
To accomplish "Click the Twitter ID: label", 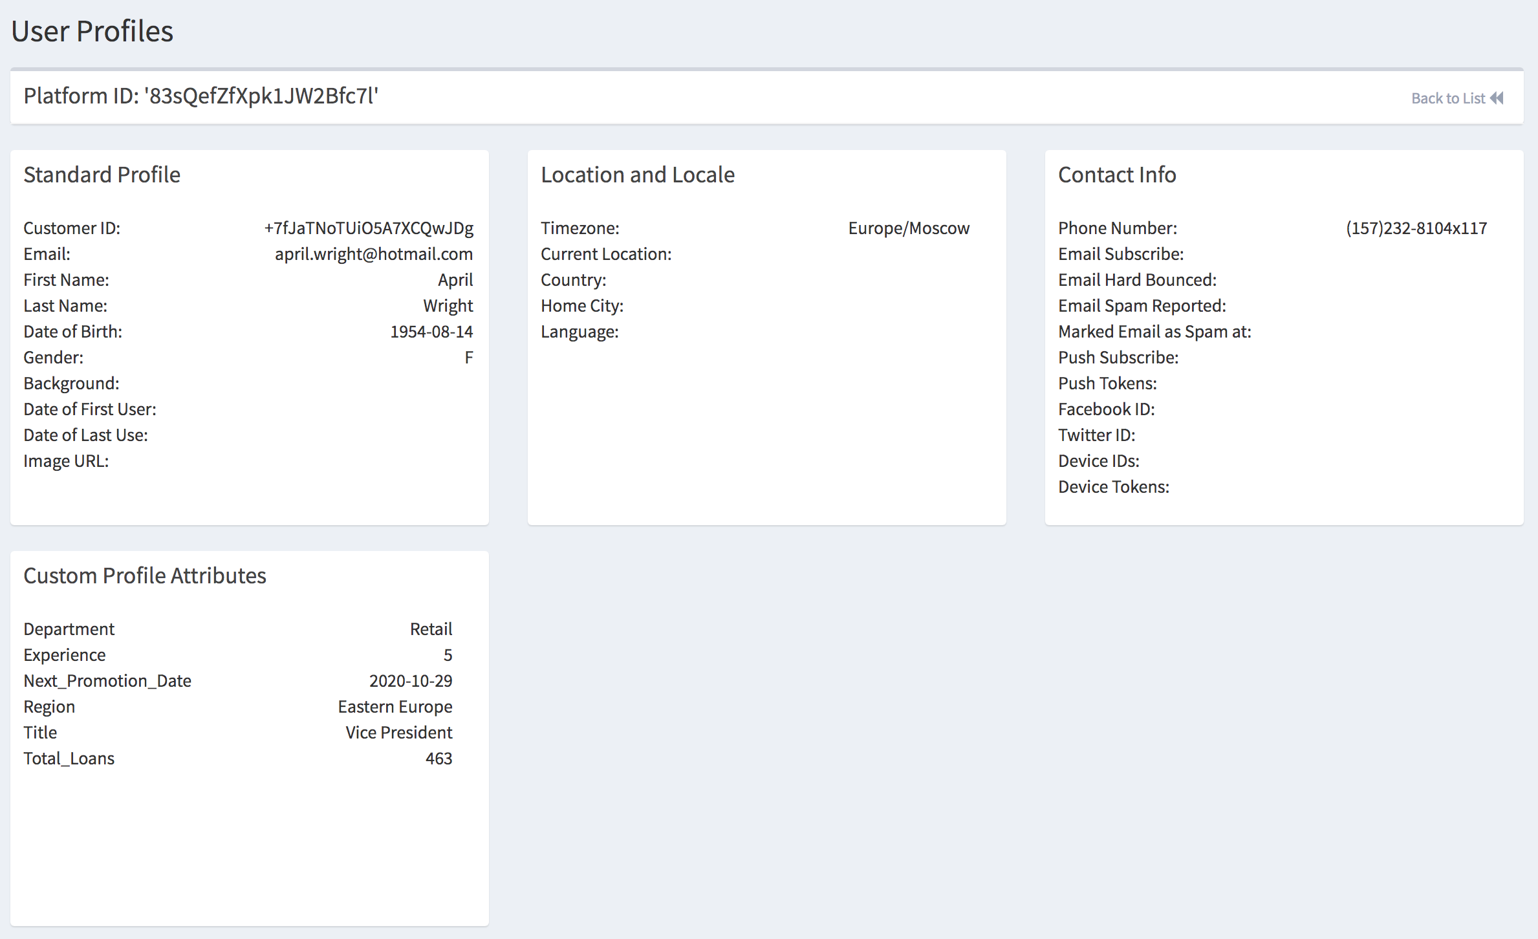I will 1097,435.
